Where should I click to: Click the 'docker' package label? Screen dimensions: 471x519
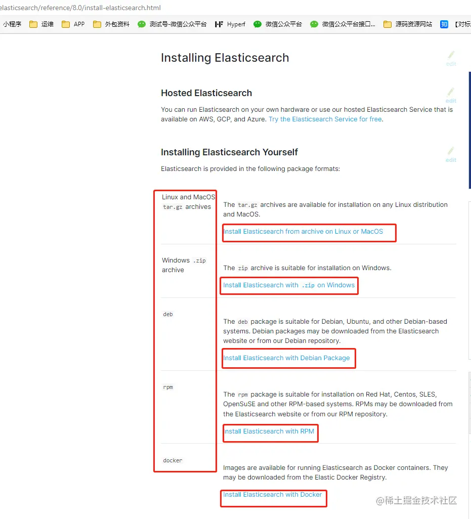pos(173,460)
